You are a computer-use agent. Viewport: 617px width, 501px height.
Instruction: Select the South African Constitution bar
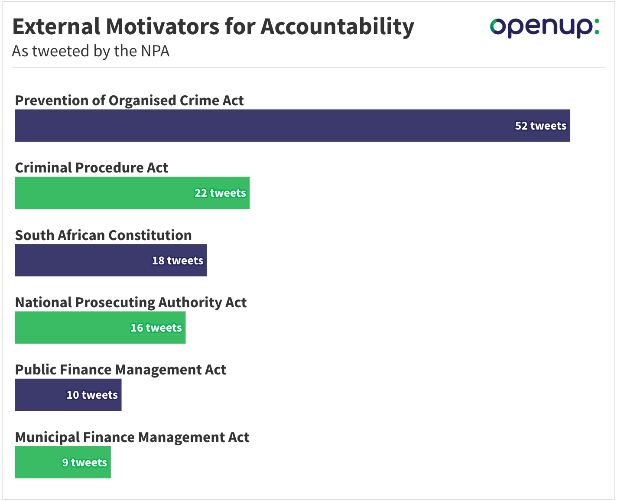pos(111,260)
